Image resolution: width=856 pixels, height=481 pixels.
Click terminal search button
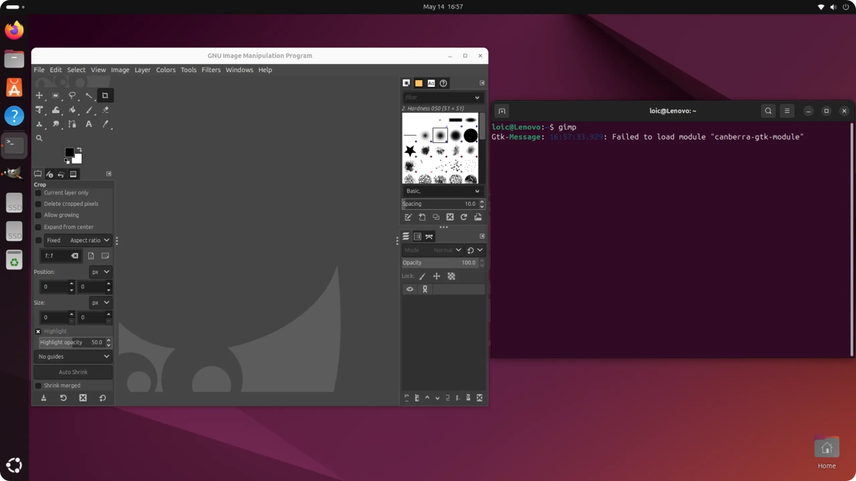point(768,111)
